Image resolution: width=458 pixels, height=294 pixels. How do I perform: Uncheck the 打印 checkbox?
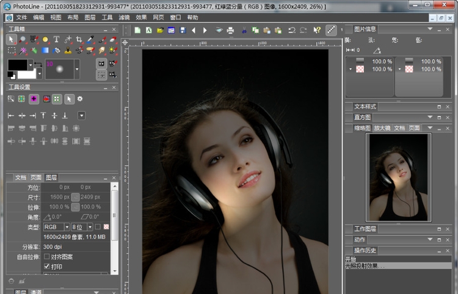coord(47,267)
